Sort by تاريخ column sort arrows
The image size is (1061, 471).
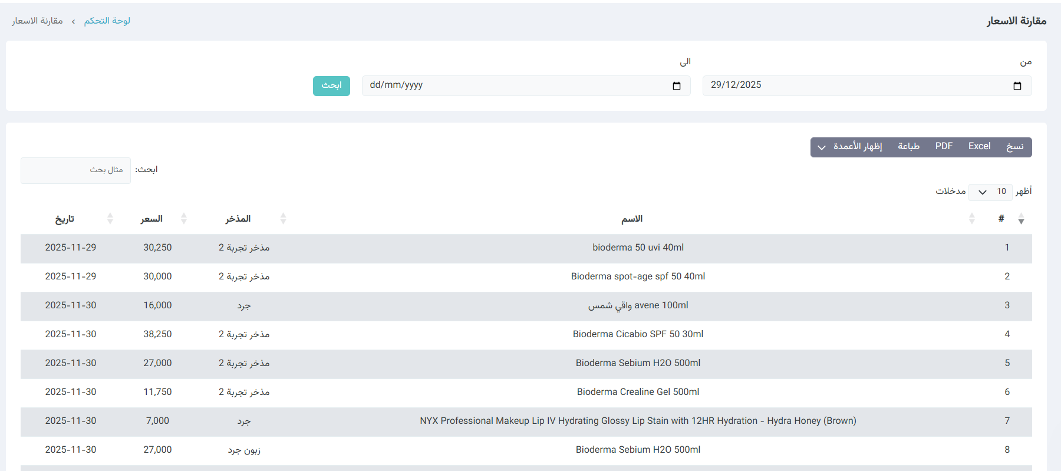(110, 219)
